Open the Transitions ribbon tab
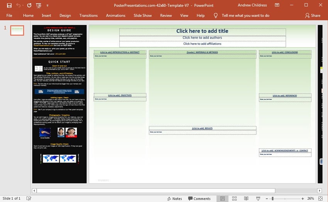 click(x=88, y=15)
